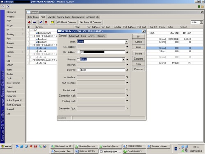The height and width of the screenshot is (154, 205).
Task: Toggle the Dst. Address invert checkbox
Action: (x=78, y=52)
